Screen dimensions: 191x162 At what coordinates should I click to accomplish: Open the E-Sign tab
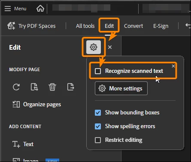[161, 26]
